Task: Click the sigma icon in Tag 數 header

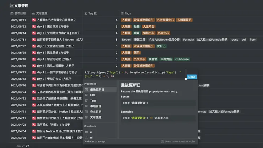Action: [x=86, y=13]
